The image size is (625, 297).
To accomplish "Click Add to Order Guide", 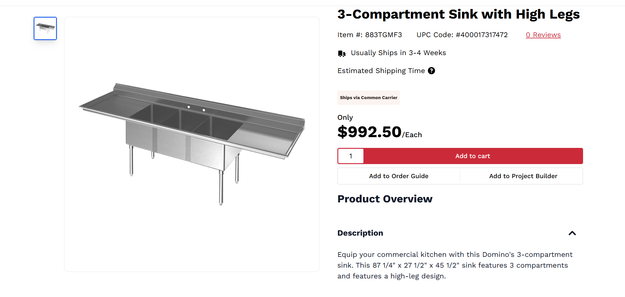I will (398, 176).
